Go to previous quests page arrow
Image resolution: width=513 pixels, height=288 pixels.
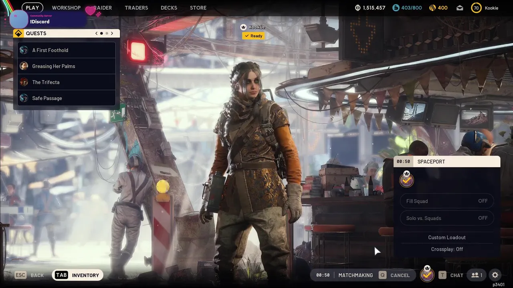(96, 33)
